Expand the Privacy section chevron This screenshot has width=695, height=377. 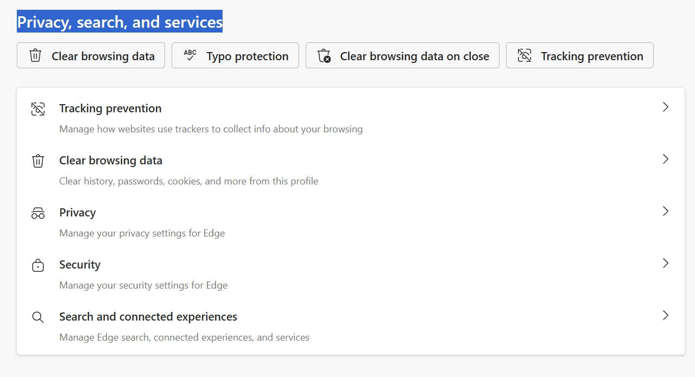[666, 211]
